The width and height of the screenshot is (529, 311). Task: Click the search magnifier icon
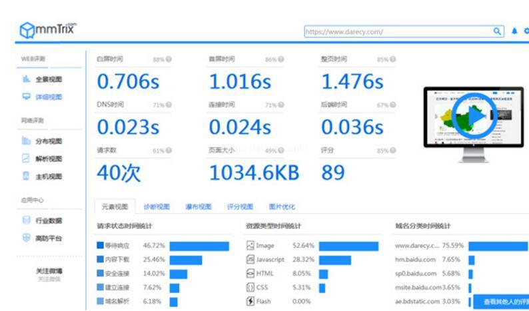[497, 31]
